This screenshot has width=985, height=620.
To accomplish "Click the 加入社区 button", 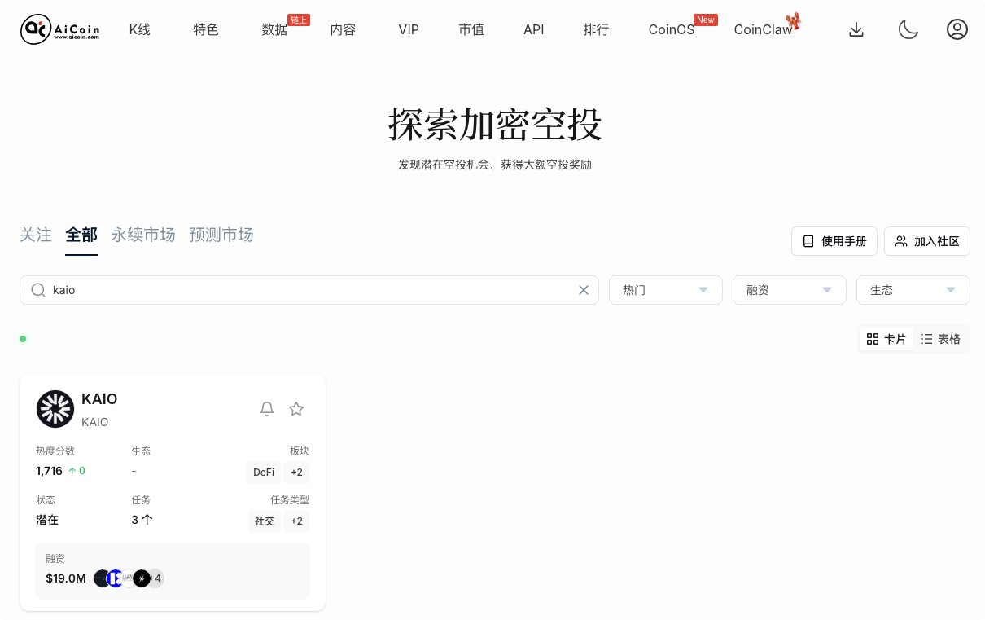I will [x=927, y=241].
